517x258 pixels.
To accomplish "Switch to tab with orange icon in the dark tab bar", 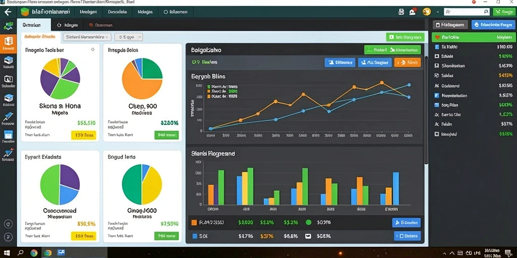I will [x=101, y=25].
